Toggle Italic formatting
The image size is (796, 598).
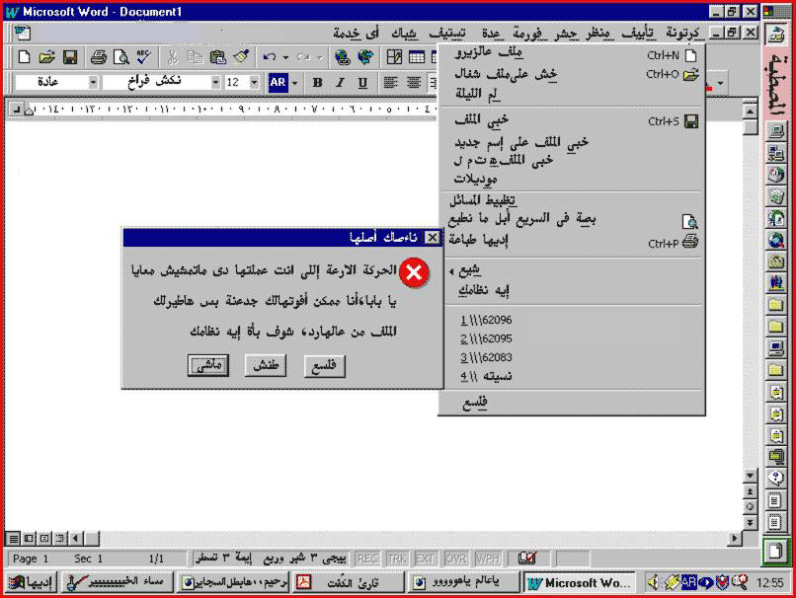(x=340, y=82)
